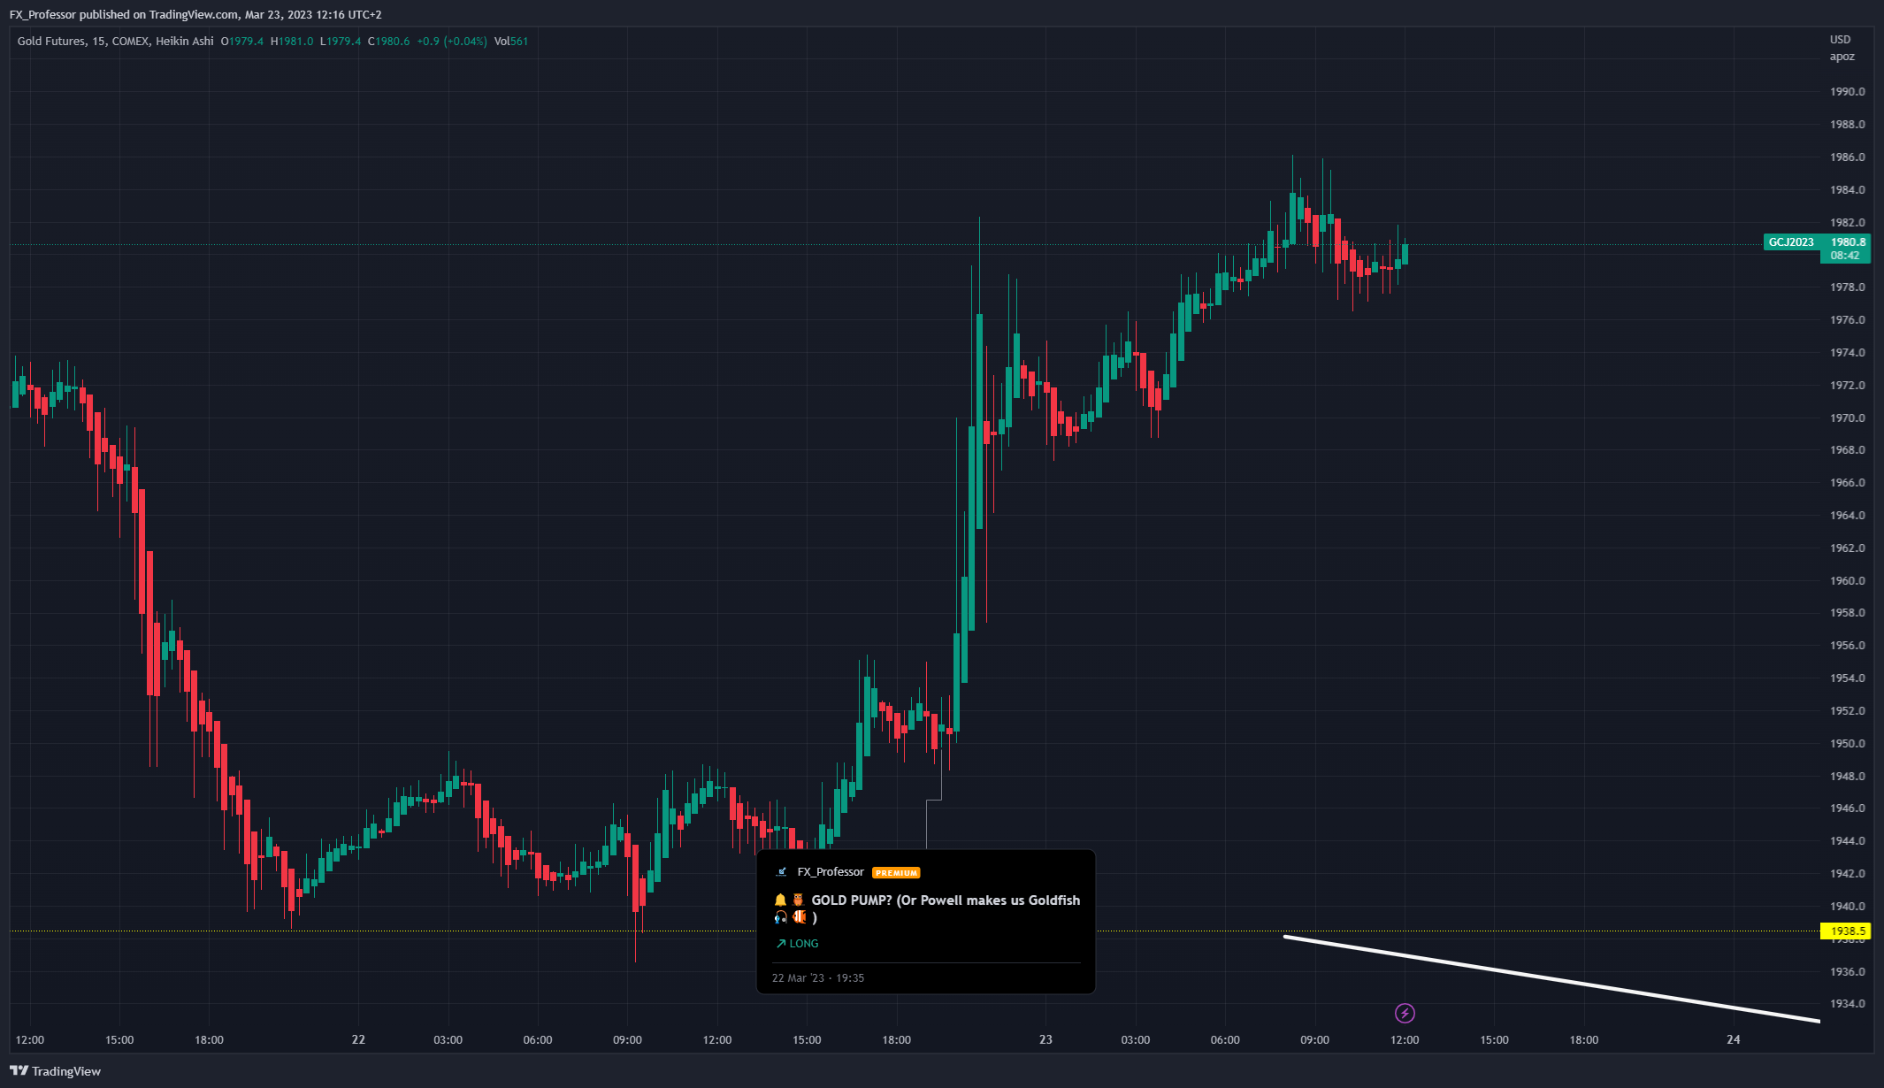Click the 1990.0 price axis label
The width and height of the screenshot is (1884, 1088).
click(1847, 92)
